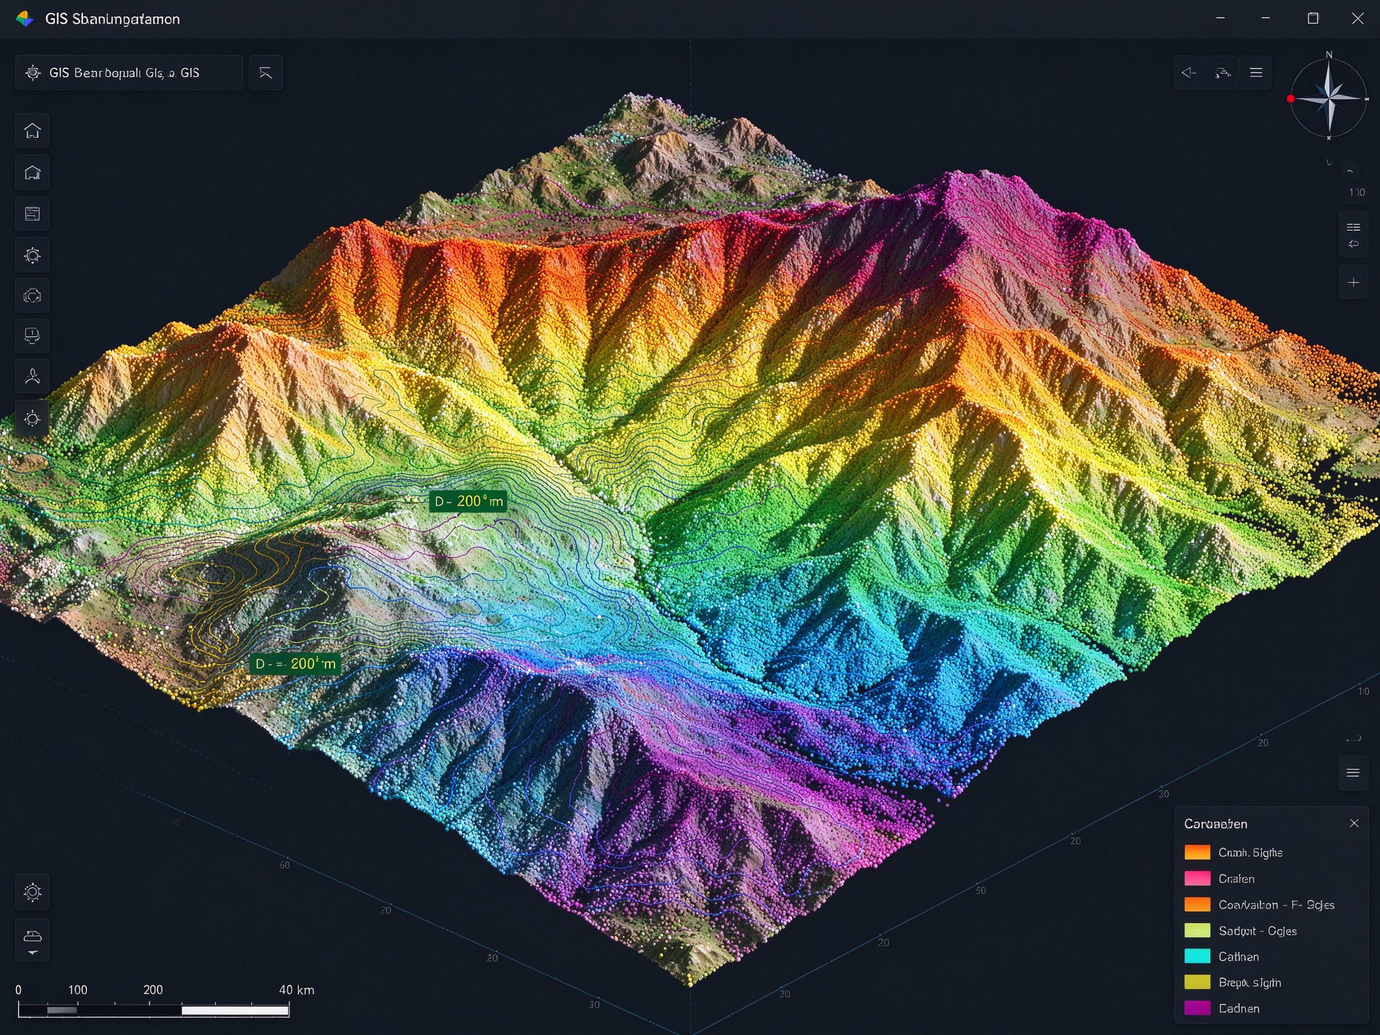The width and height of the screenshot is (1380, 1035).
Task: Click the bookmark flag button beside search
Action: [266, 73]
